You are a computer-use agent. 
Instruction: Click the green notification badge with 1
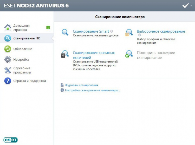point(48,27)
